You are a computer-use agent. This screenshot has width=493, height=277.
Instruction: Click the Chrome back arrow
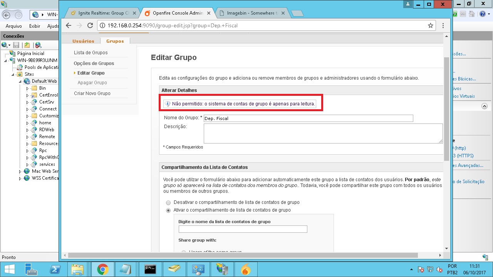click(69, 25)
